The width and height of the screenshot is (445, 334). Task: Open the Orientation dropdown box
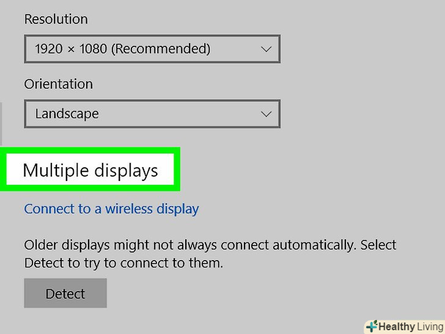pos(152,114)
